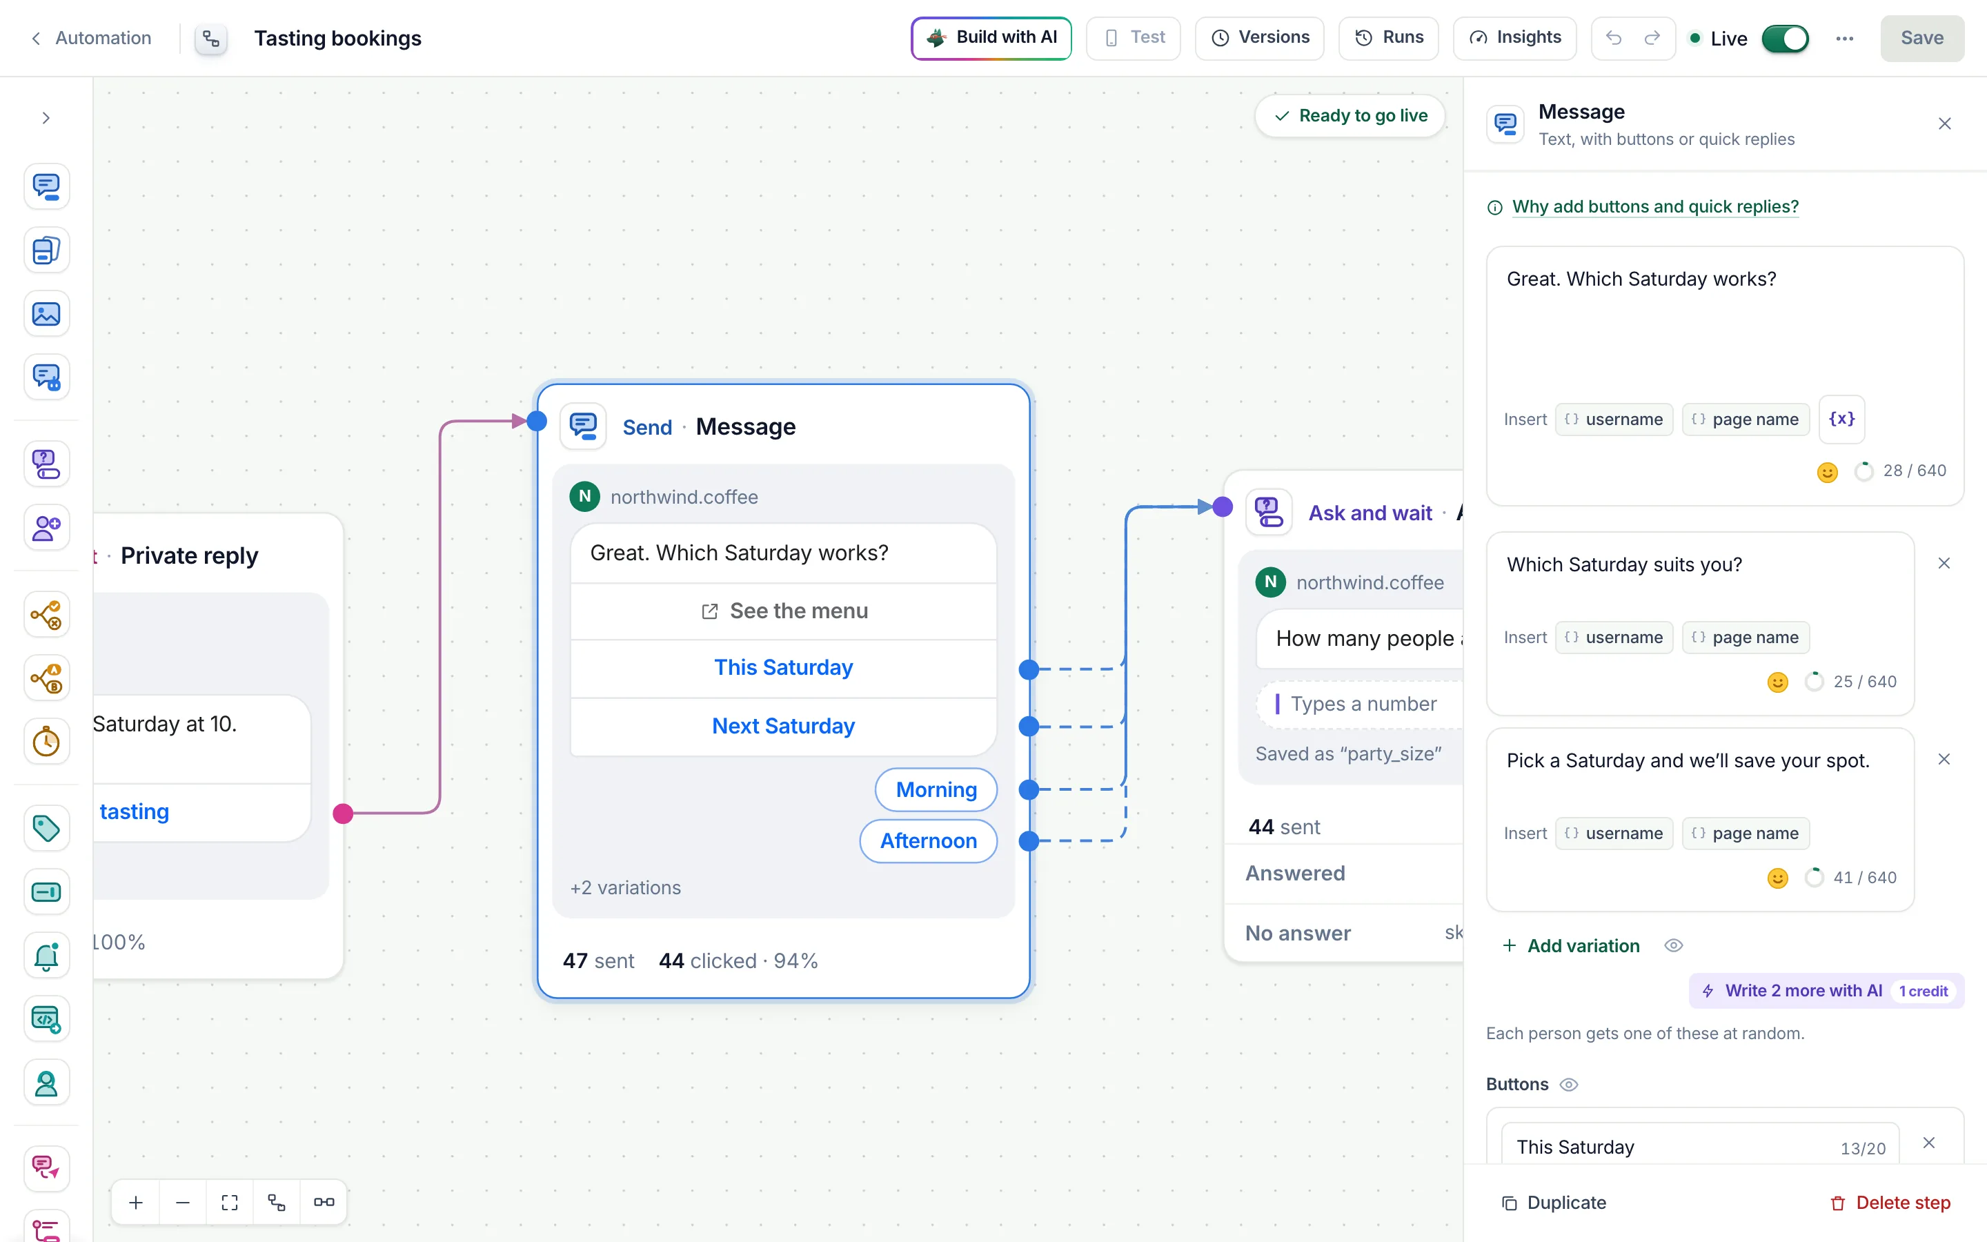The image size is (1987, 1242).
Task: Click the link nodes icon in canvas controls
Action: pyautogui.click(x=324, y=1203)
